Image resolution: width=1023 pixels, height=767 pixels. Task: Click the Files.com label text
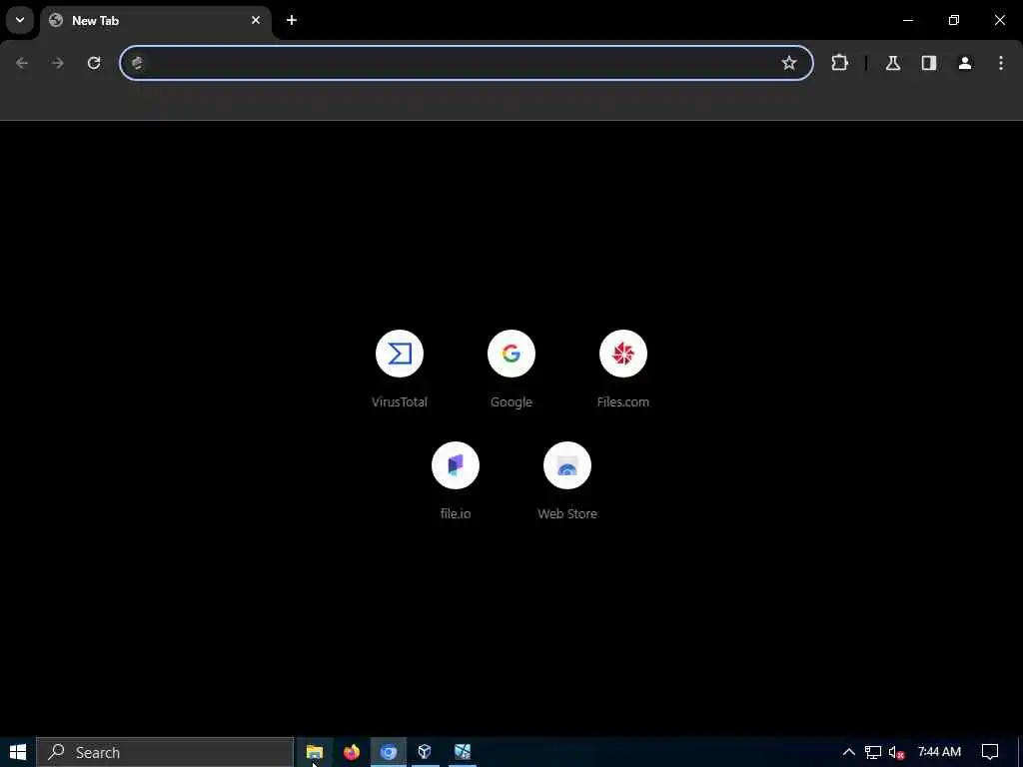[623, 401]
